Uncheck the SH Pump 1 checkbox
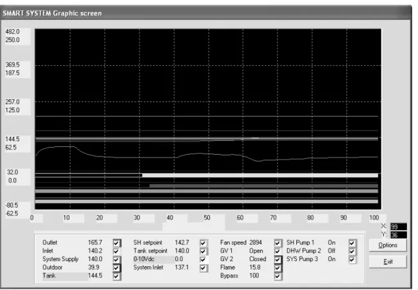 click(x=352, y=243)
